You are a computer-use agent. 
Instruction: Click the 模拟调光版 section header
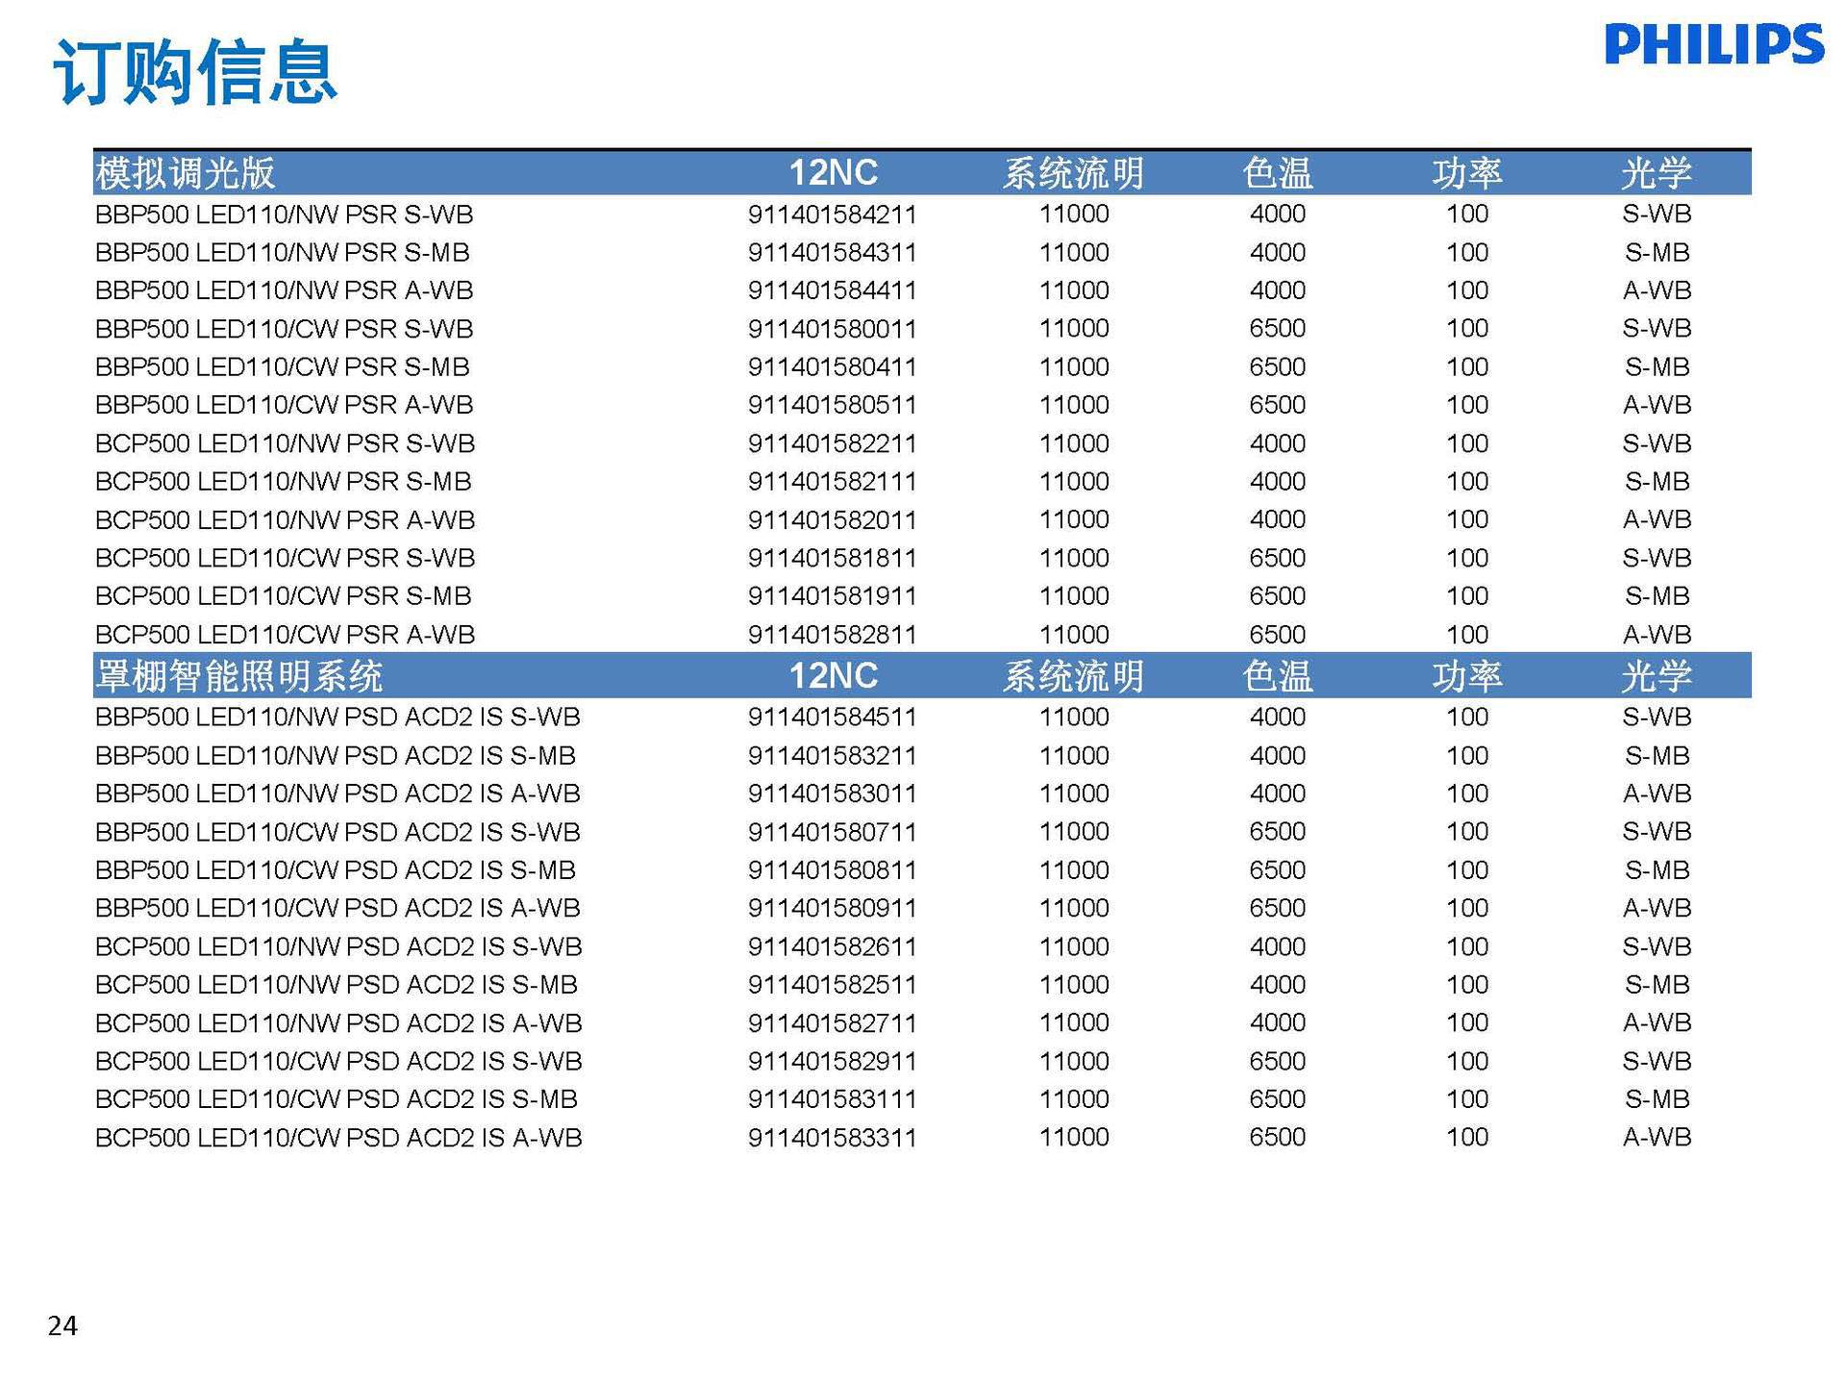coord(186,173)
